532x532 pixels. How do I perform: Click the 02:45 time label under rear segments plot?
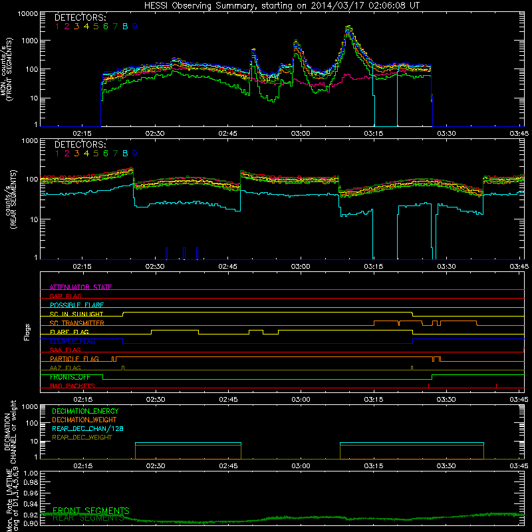(227, 267)
